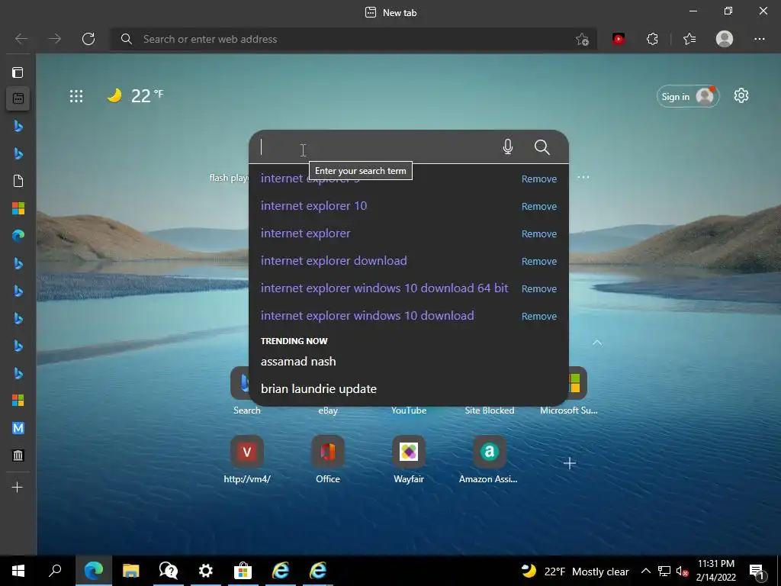
Task: Choose the 'internet explorer' suggestion
Action: 305,233
